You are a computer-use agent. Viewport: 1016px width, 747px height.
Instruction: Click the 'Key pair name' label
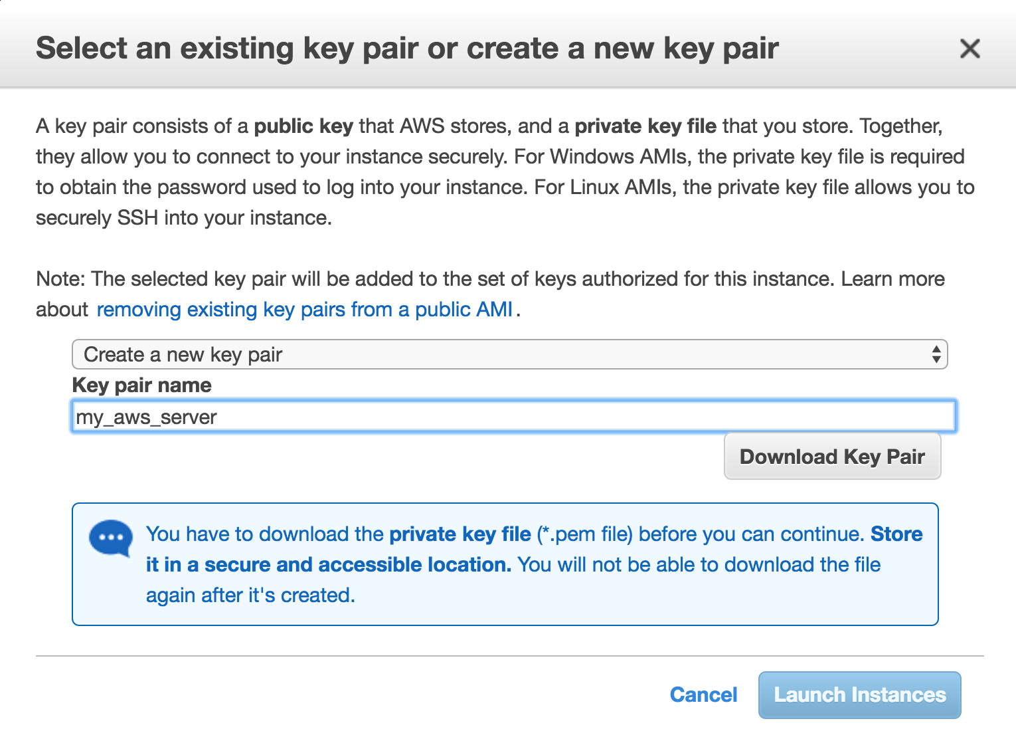pos(141,385)
